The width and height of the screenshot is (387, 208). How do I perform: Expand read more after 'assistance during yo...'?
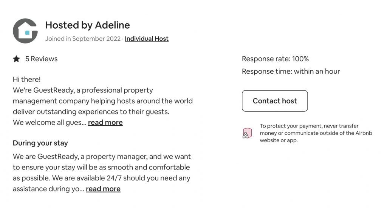103,189
